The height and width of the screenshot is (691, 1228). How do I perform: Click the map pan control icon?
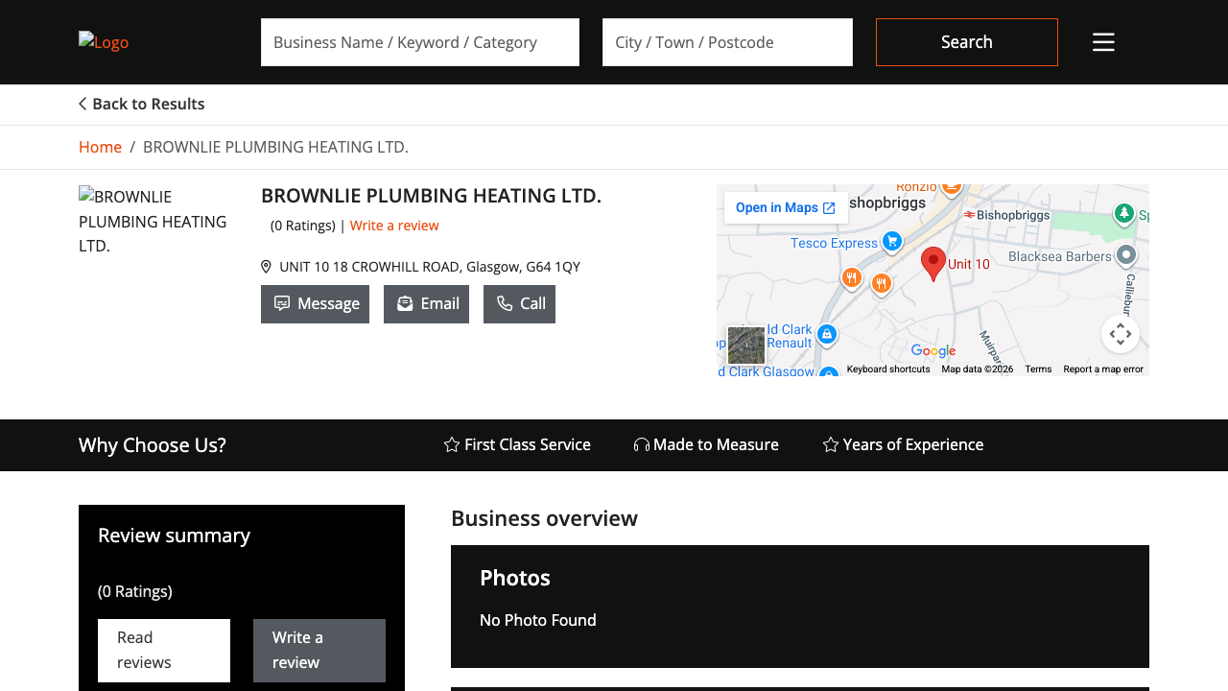coord(1121,333)
